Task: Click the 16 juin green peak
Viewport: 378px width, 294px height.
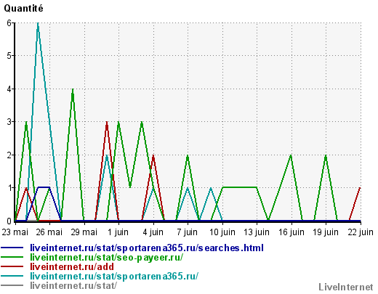Action: (291, 156)
